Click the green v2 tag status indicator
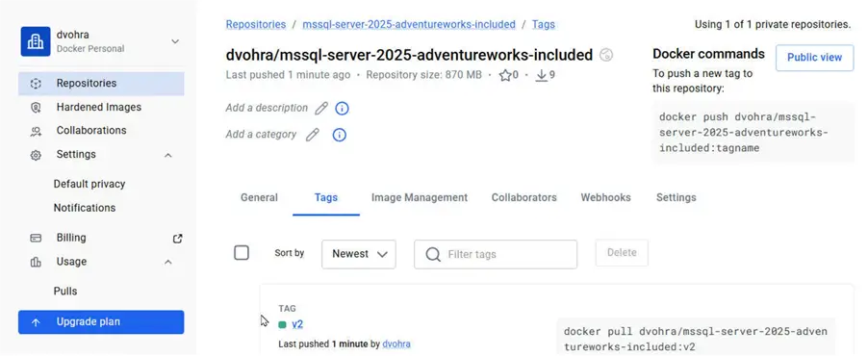 282,325
